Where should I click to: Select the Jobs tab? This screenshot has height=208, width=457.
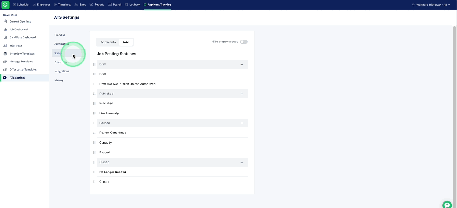tap(126, 42)
